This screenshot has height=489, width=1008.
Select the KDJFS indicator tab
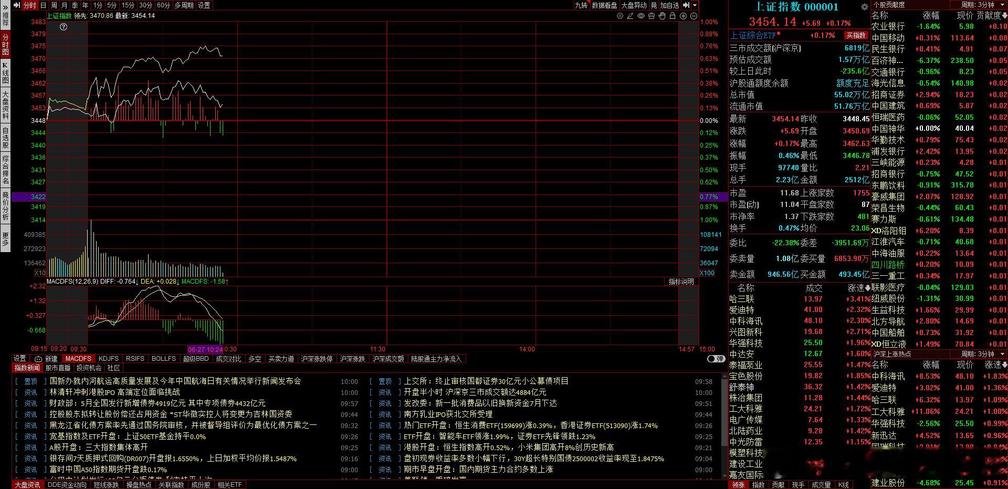coord(109,359)
